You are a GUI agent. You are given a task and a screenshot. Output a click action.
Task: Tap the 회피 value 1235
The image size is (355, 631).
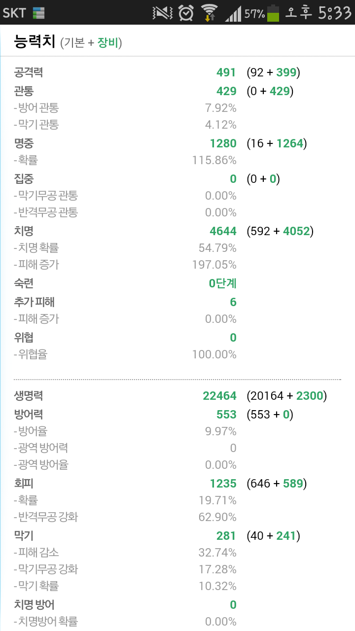point(223,484)
